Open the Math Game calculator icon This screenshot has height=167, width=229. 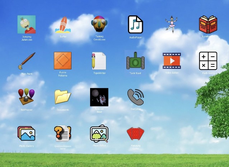pos(208,61)
